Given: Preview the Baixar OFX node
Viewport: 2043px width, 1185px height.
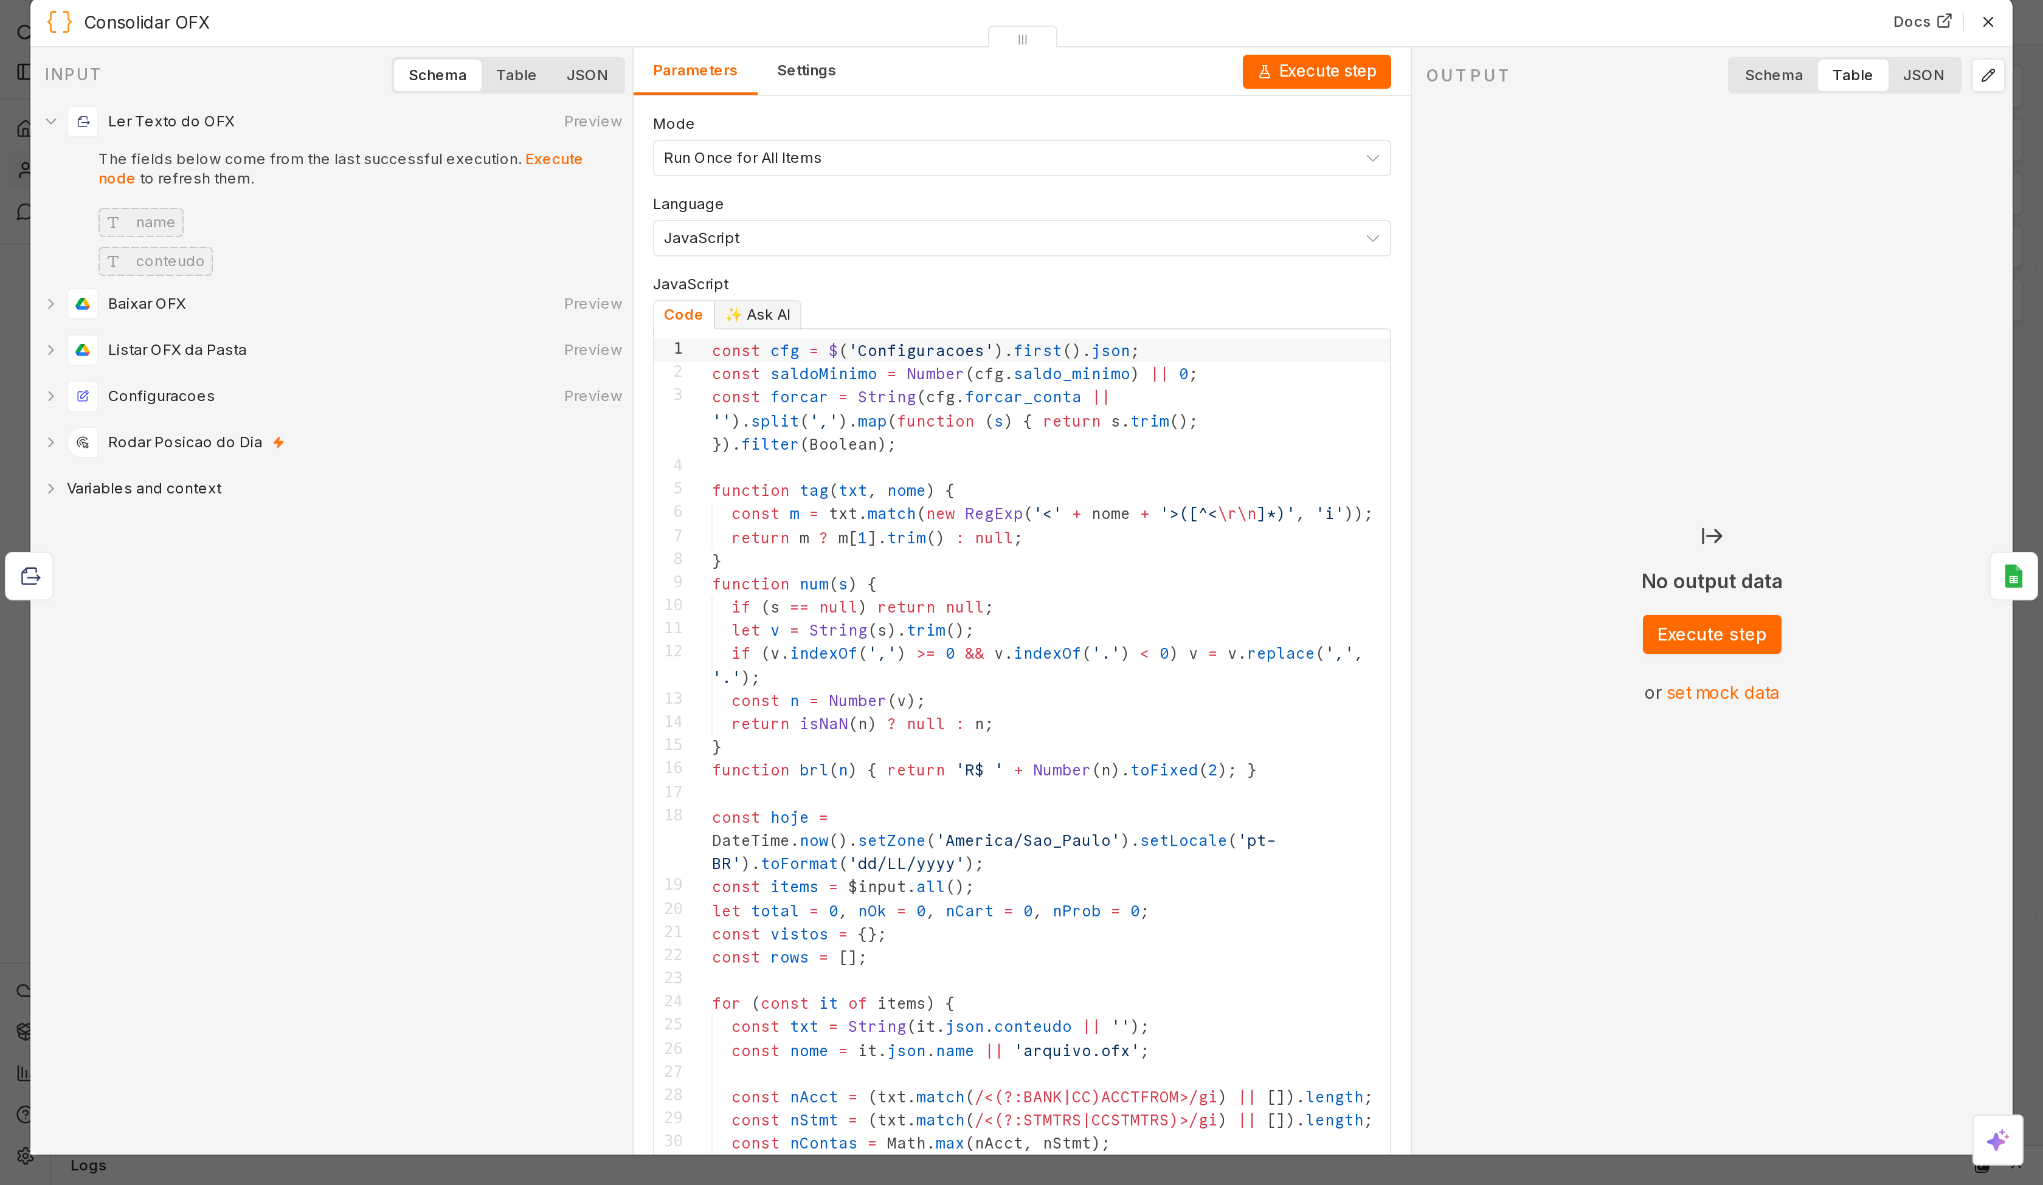Looking at the screenshot, I should [593, 304].
